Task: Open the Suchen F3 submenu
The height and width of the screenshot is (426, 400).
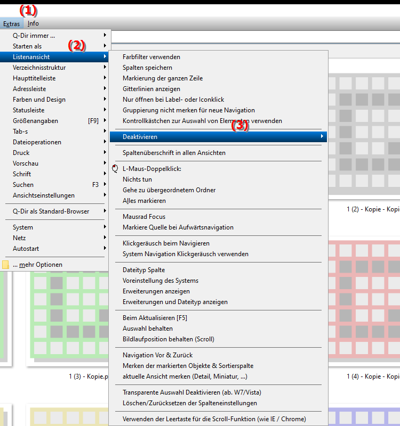Action: click(54, 185)
